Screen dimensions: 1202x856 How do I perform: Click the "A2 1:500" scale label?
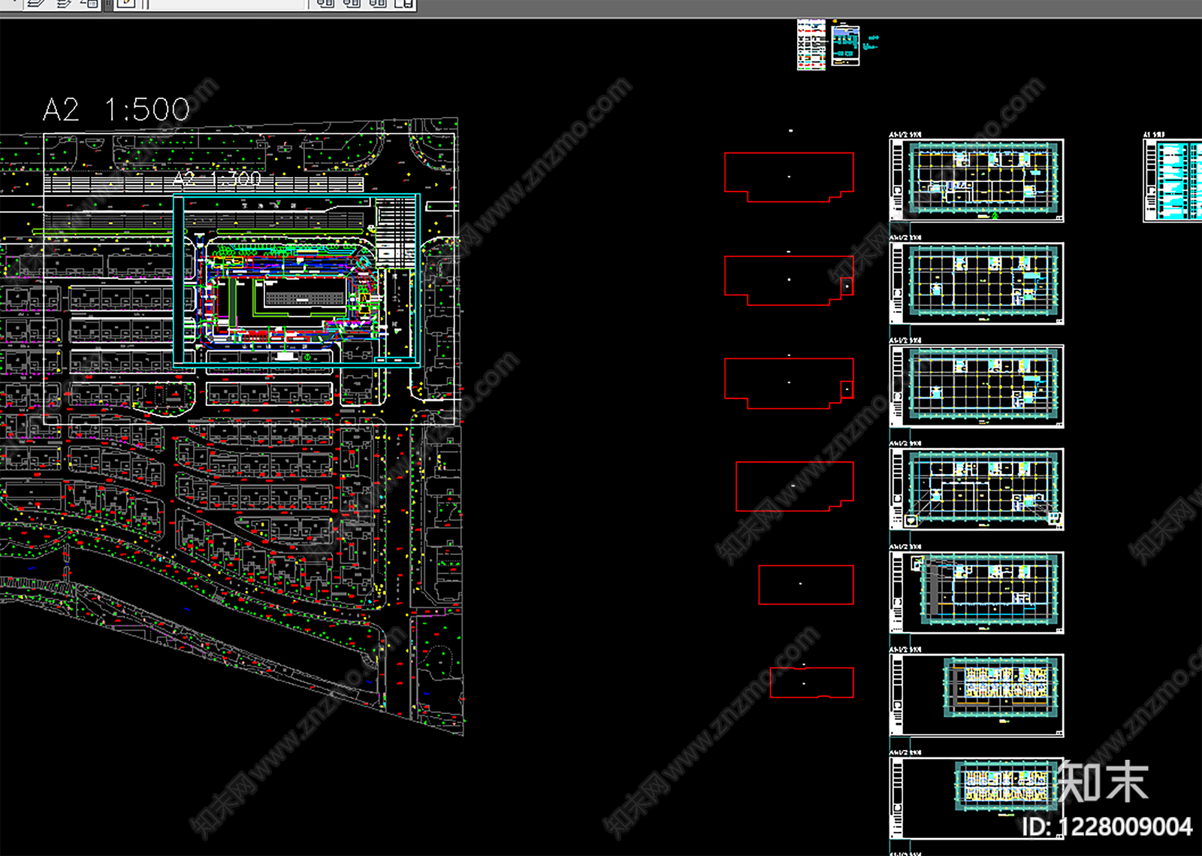click(116, 110)
